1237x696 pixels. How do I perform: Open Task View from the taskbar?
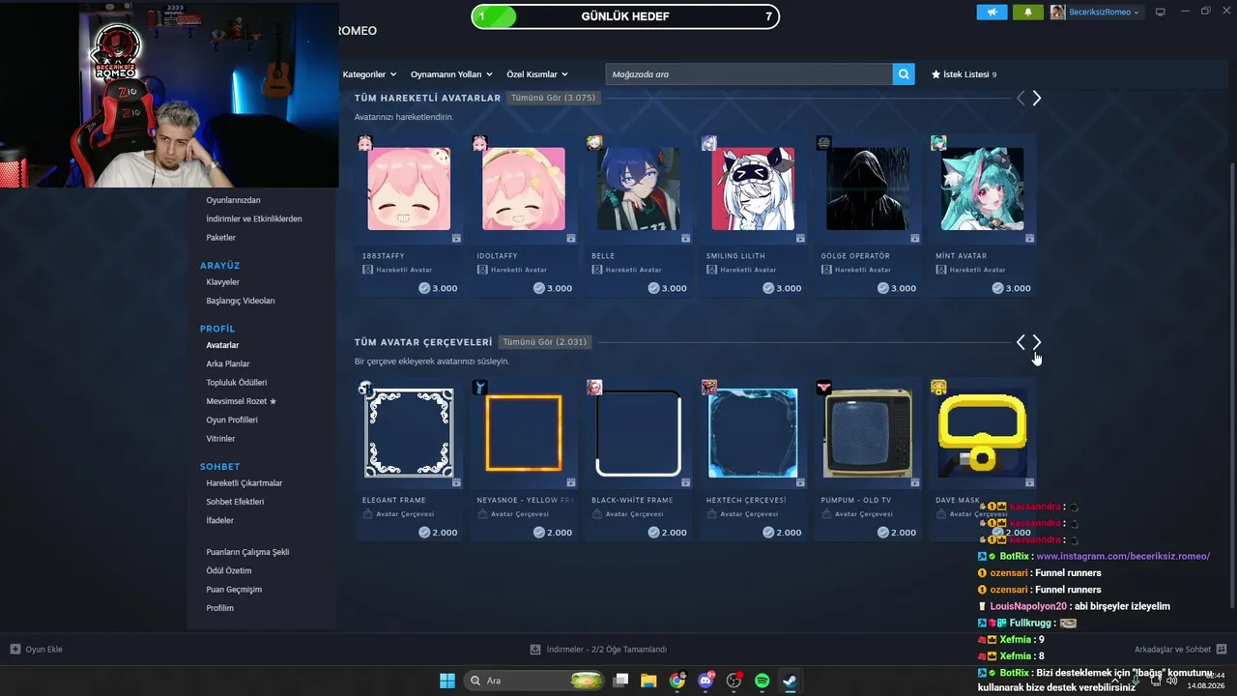(x=621, y=681)
